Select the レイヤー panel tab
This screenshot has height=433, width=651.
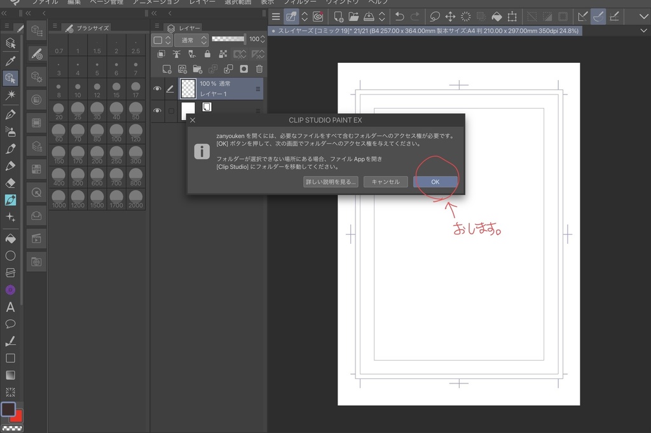[184, 28]
